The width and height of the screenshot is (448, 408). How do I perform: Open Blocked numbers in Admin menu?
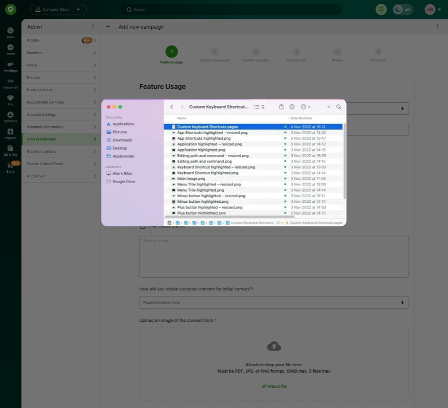[61, 152]
